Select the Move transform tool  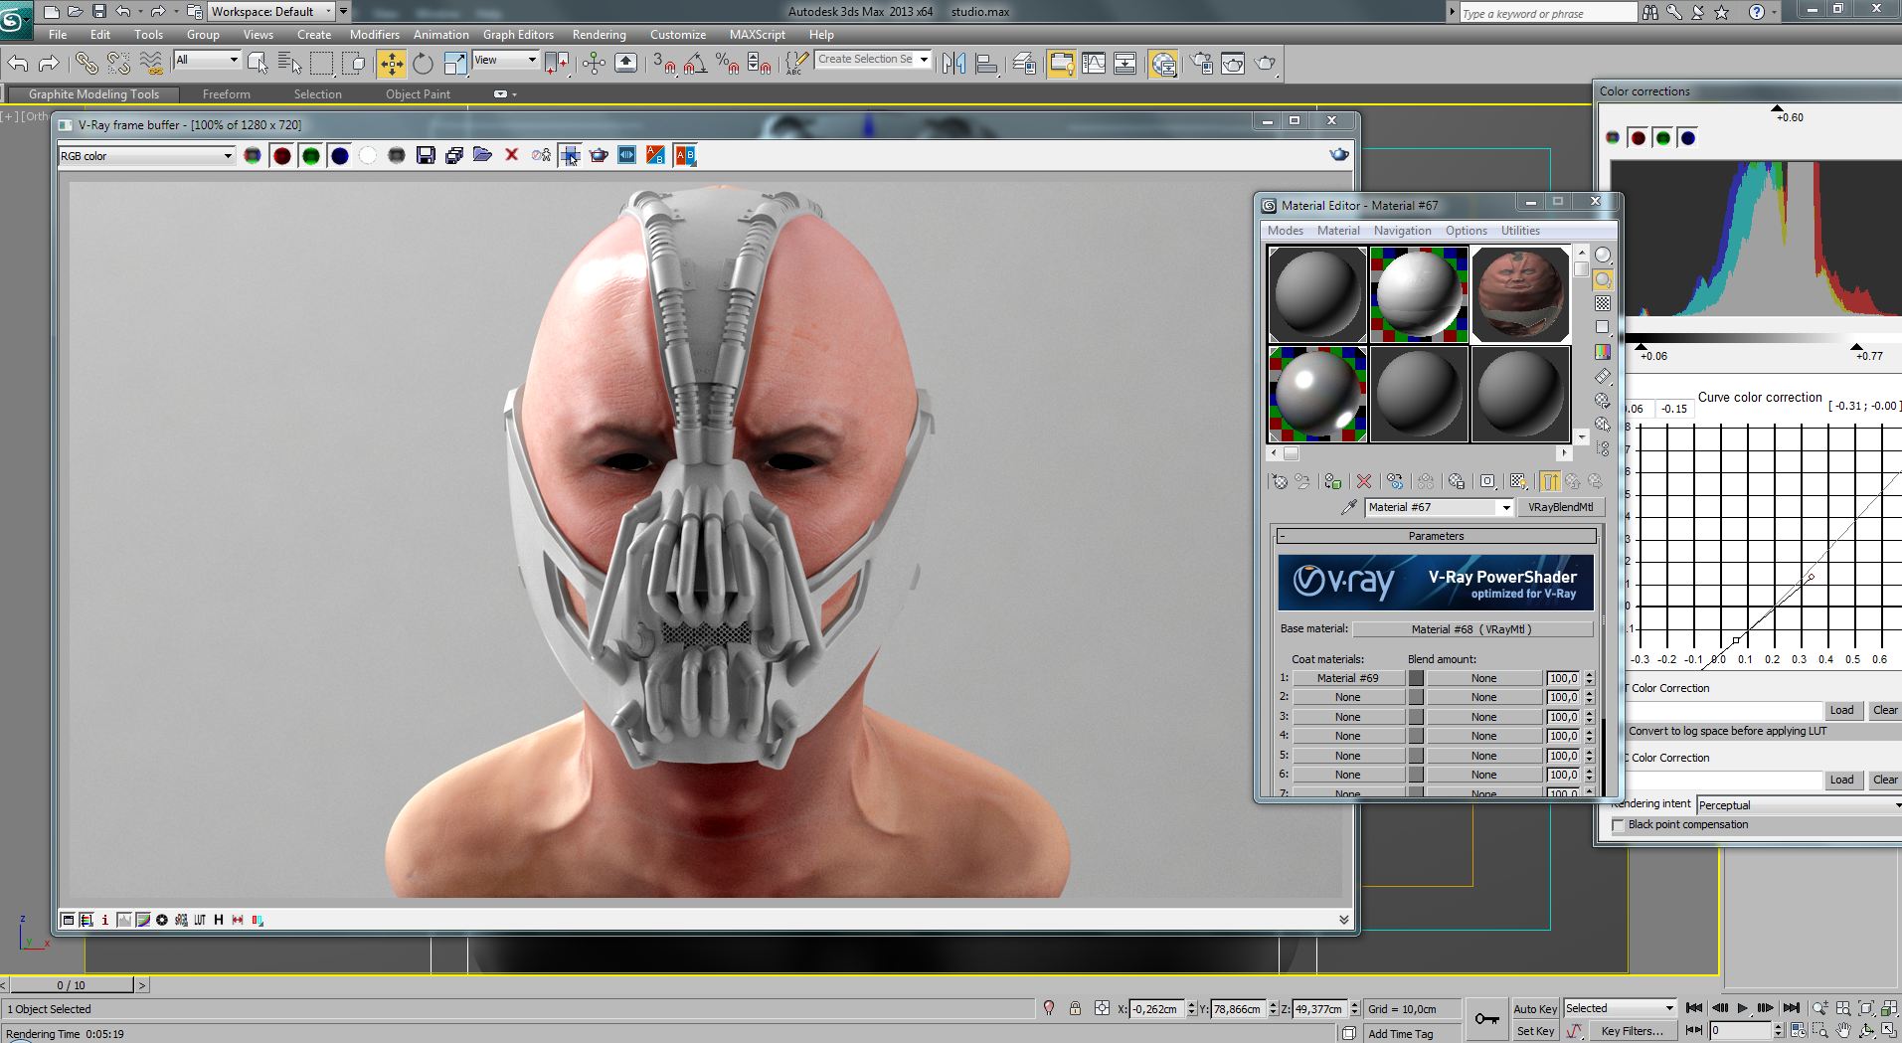click(x=392, y=64)
